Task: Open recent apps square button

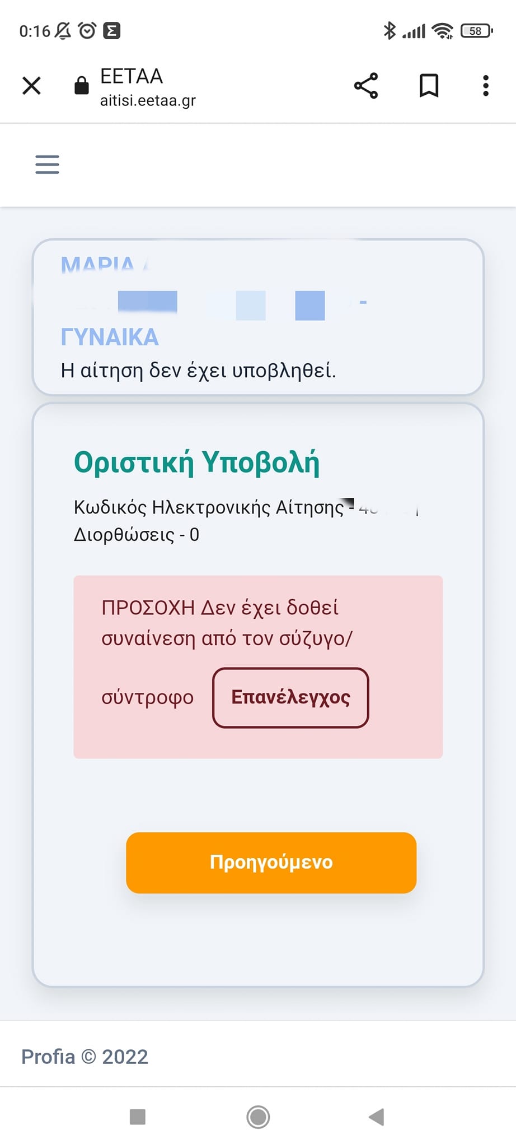Action: tap(138, 1117)
